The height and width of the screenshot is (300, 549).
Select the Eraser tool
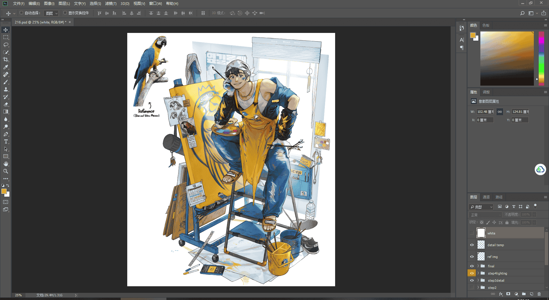pyautogui.click(x=6, y=104)
